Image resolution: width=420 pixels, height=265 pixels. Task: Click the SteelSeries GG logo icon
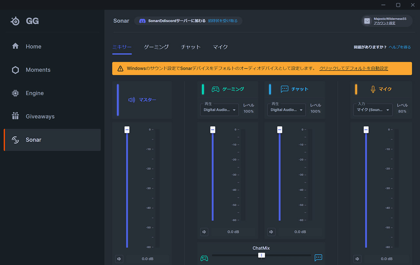coord(15,21)
